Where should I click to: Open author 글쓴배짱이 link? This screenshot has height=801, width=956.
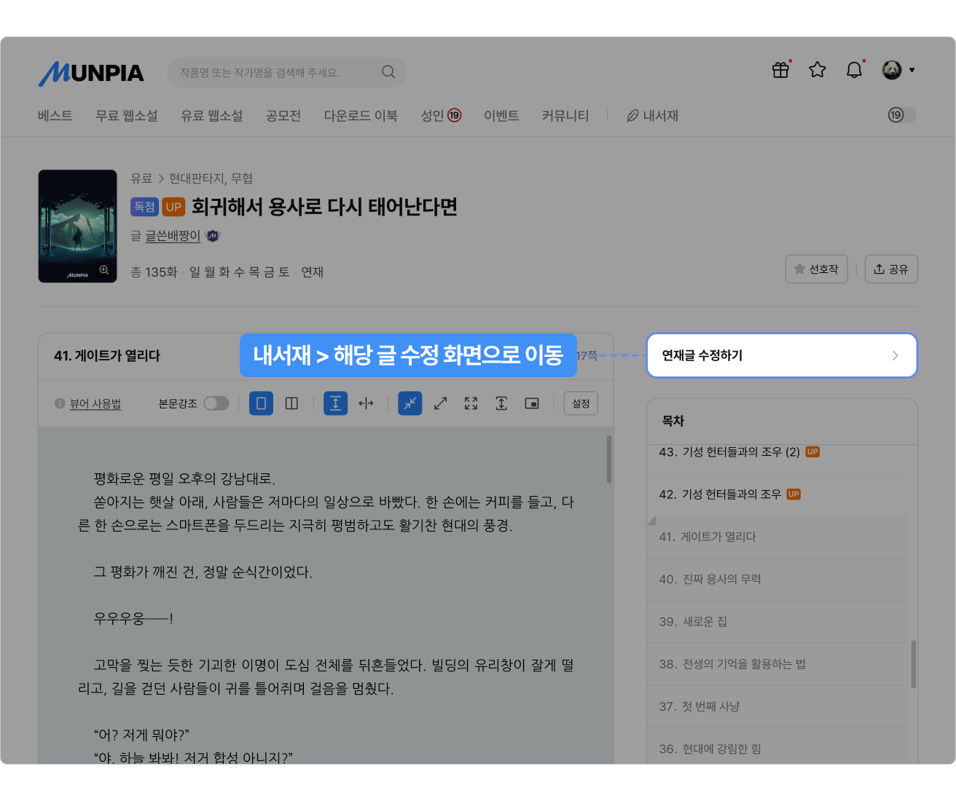pyautogui.click(x=173, y=236)
